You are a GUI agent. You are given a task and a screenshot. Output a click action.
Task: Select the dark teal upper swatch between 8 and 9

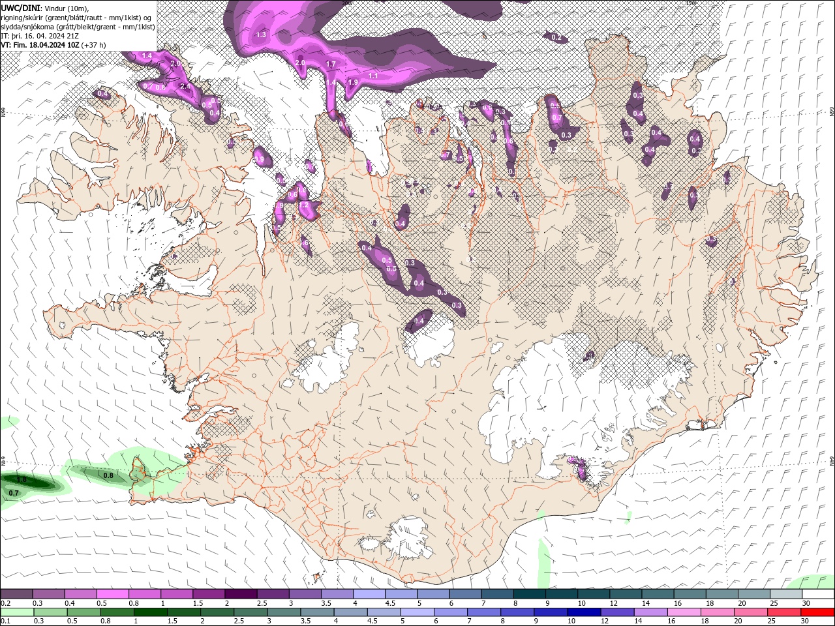529,594
